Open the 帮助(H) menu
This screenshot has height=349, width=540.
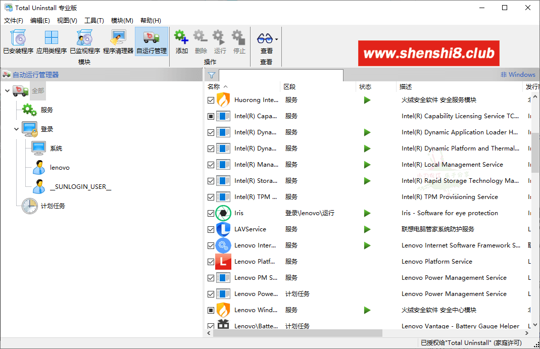(151, 21)
